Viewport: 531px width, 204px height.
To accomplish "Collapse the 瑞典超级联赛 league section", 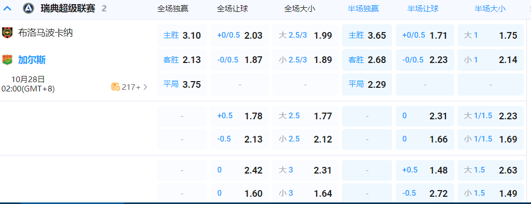I will [x=7, y=8].
